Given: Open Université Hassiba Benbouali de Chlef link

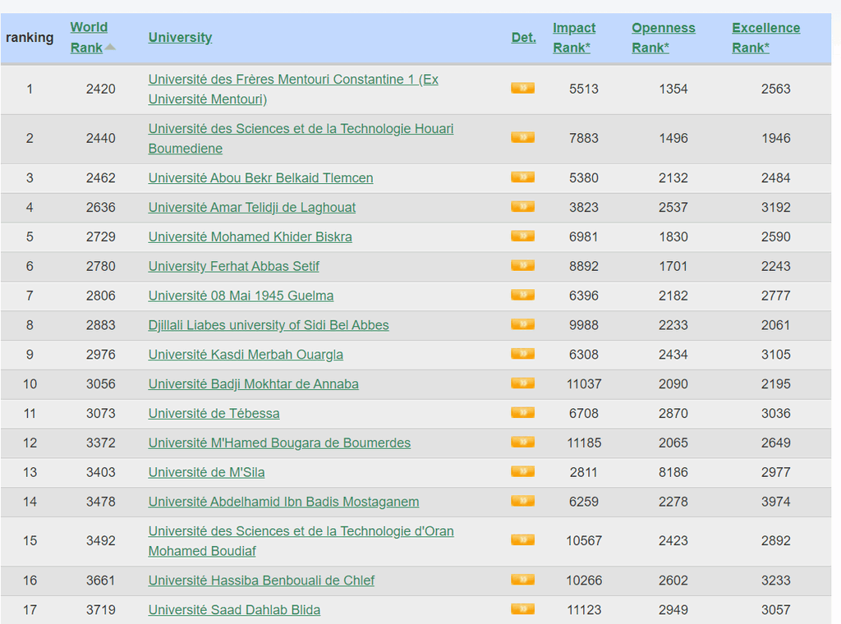Looking at the screenshot, I should pos(261,580).
